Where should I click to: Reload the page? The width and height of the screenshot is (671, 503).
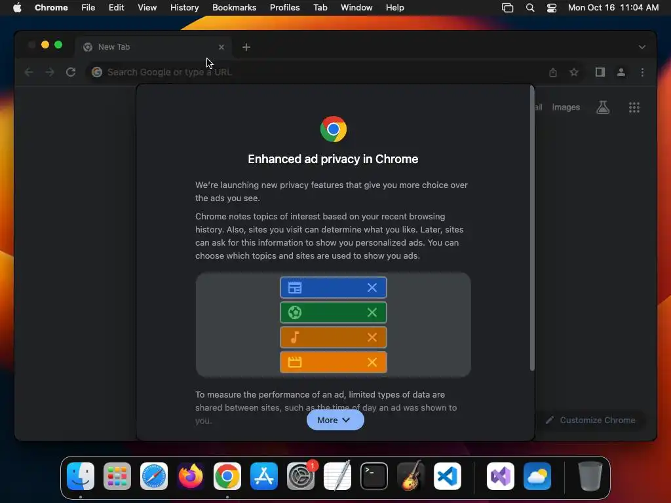(x=71, y=72)
